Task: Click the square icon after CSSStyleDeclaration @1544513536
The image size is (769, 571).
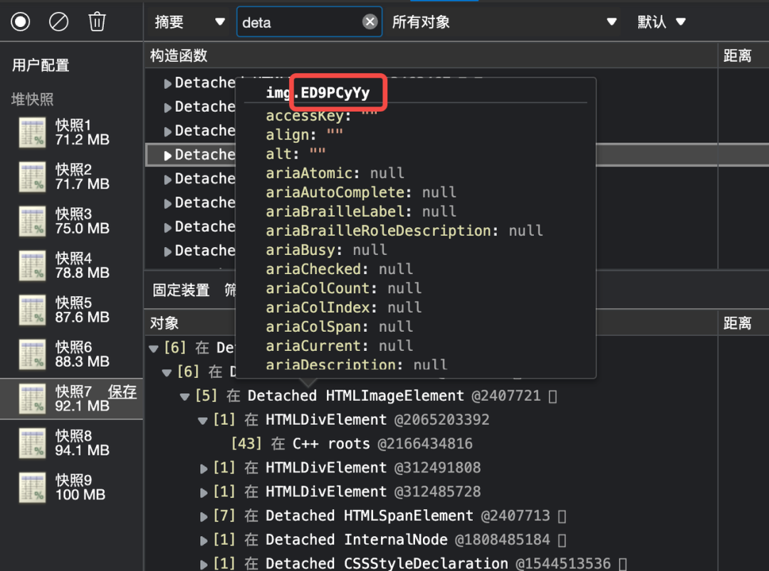Action: tap(623, 564)
